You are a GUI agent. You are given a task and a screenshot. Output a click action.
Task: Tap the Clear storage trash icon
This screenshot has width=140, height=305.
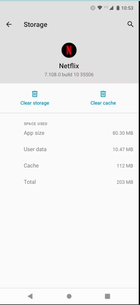point(35,94)
